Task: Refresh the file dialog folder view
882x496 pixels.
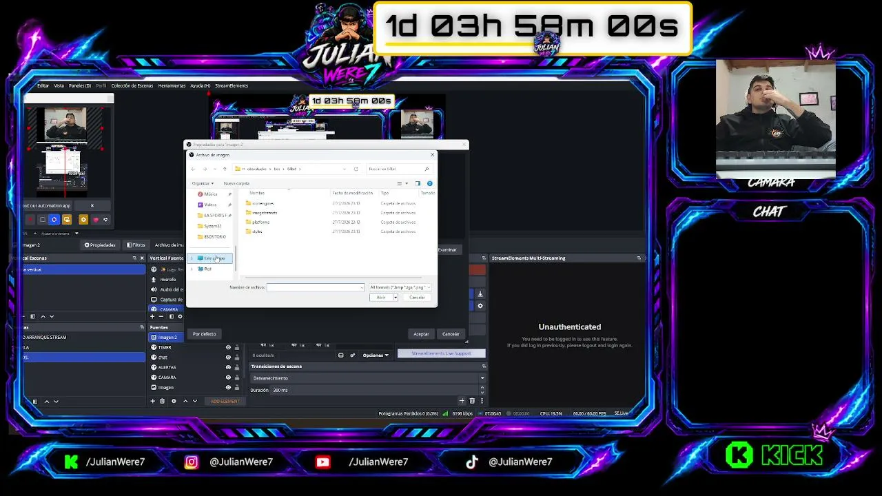Action: [x=356, y=169]
